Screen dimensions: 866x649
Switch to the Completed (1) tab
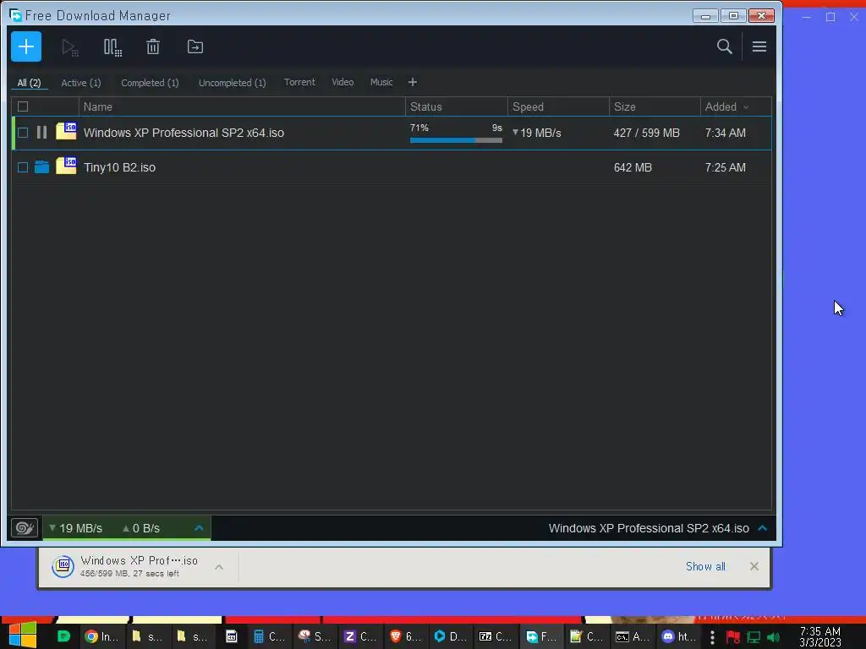click(x=150, y=83)
